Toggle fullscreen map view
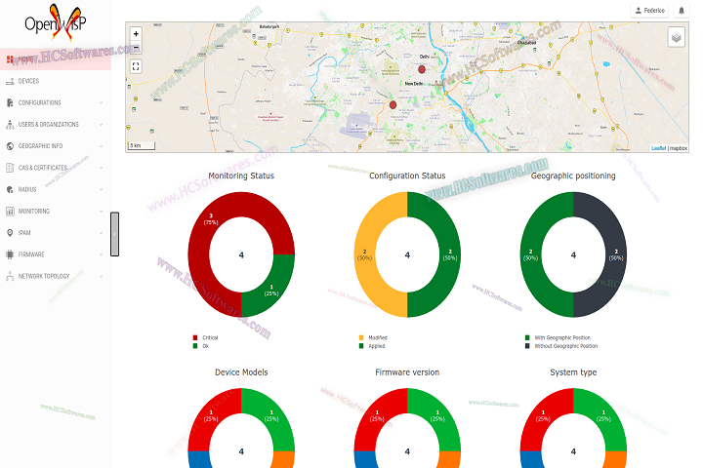Image resolution: width=703 pixels, height=468 pixels. pos(136,66)
